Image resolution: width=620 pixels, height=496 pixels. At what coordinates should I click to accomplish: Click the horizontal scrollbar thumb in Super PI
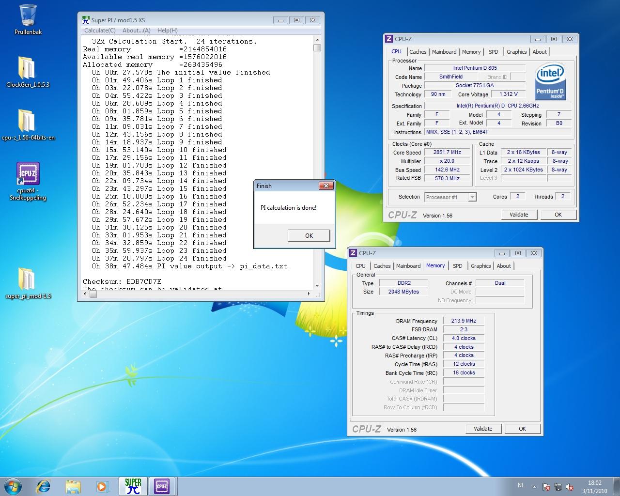click(x=93, y=294)
